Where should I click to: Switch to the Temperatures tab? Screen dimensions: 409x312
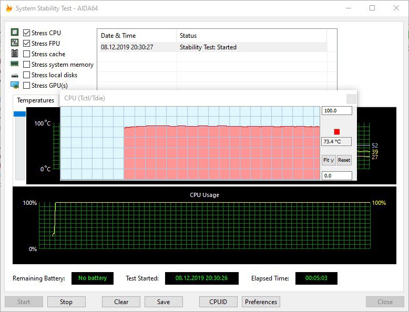tap(35, 100)
